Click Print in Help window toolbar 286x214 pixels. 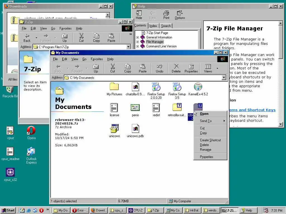pyautogui.click(x=166, y=15)
